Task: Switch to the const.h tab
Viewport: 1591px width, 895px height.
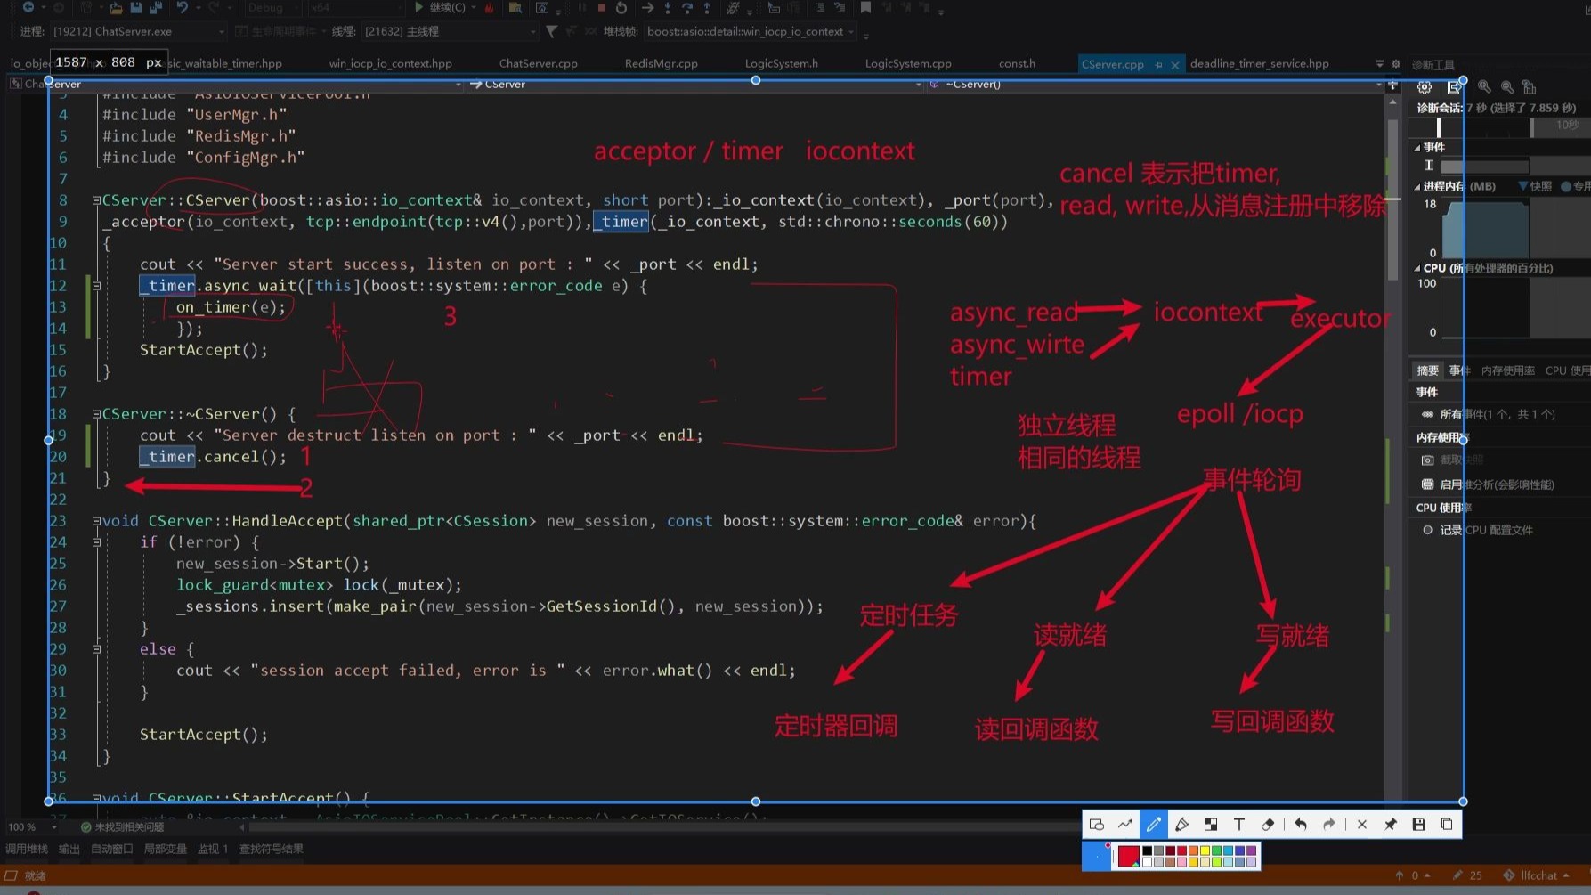Action: coord(1017,63)
